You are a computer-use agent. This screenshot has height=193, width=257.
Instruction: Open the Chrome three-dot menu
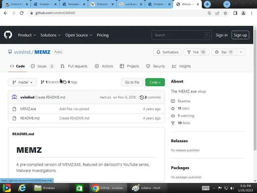[251, 13]
